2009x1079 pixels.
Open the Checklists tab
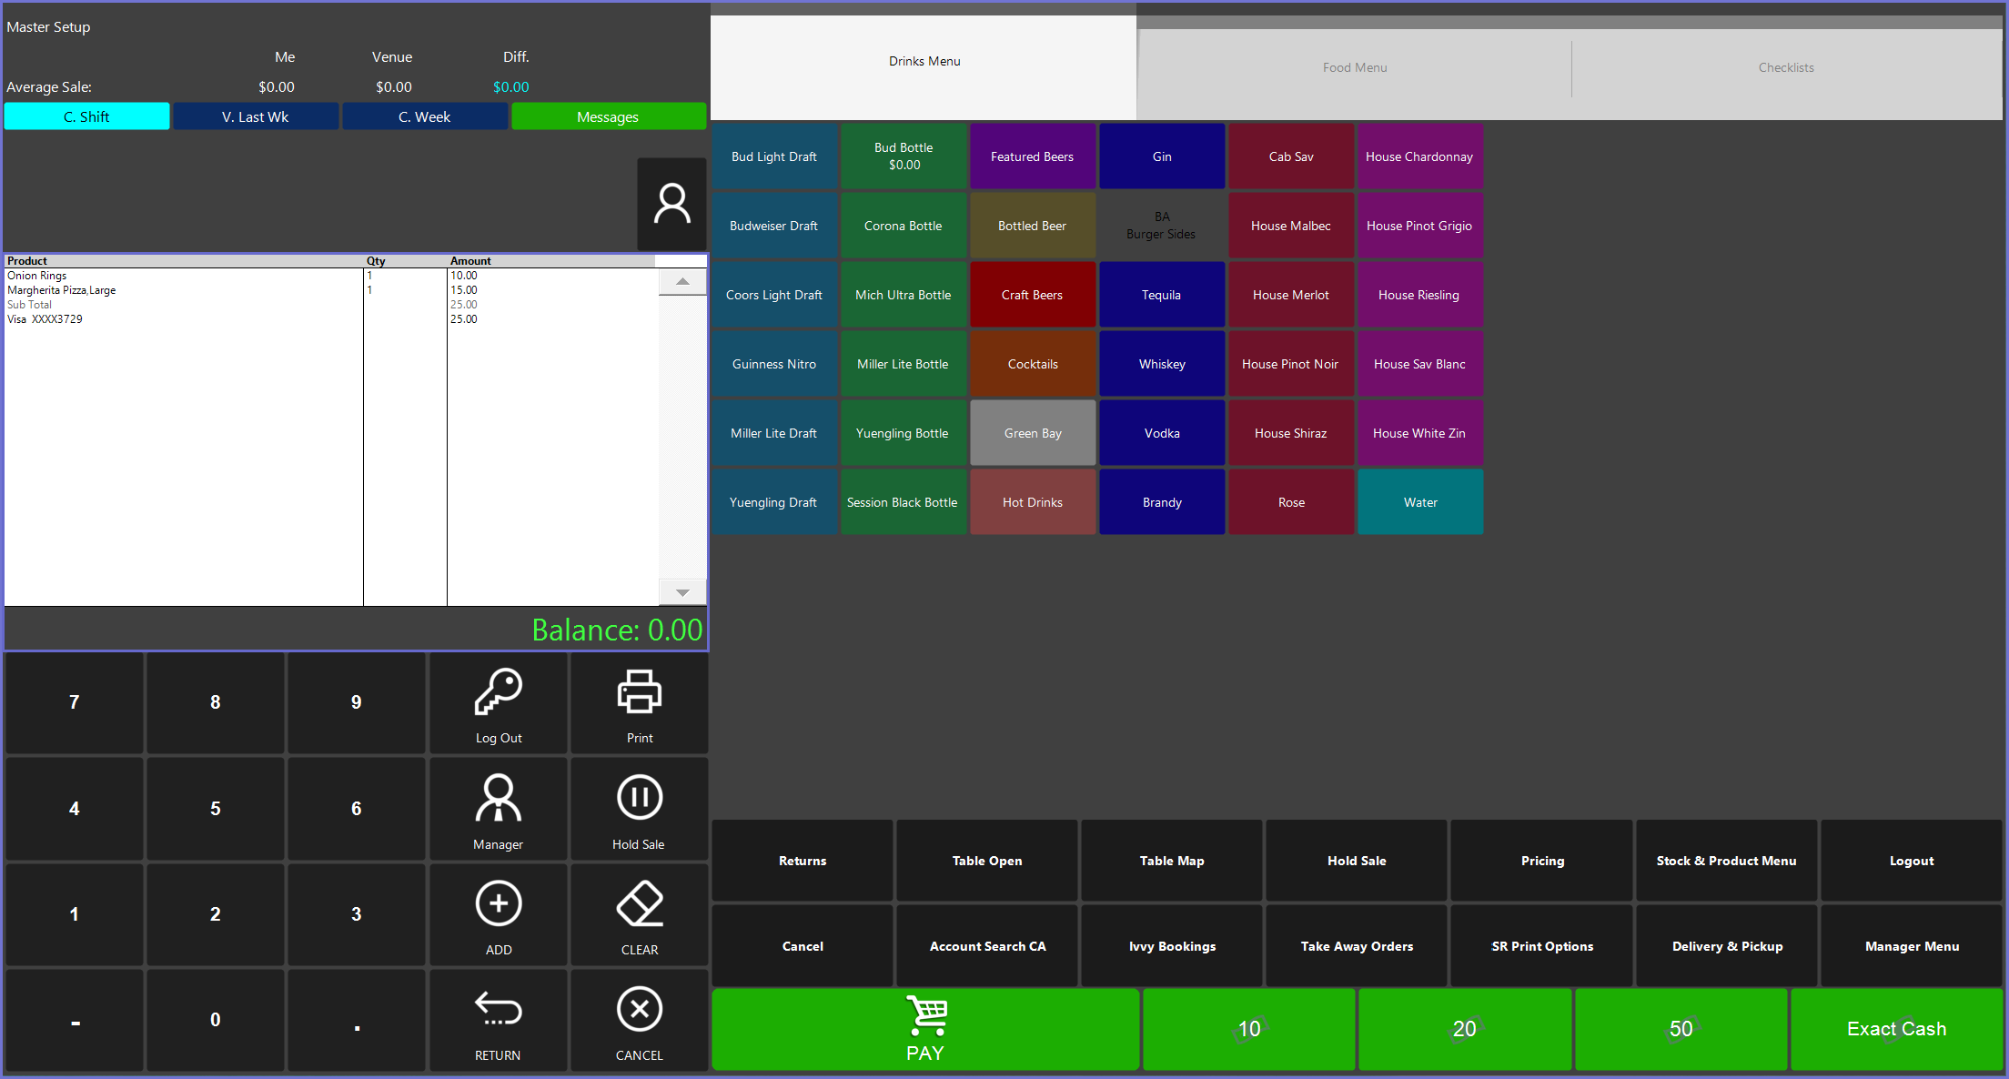coord(1785,67)
